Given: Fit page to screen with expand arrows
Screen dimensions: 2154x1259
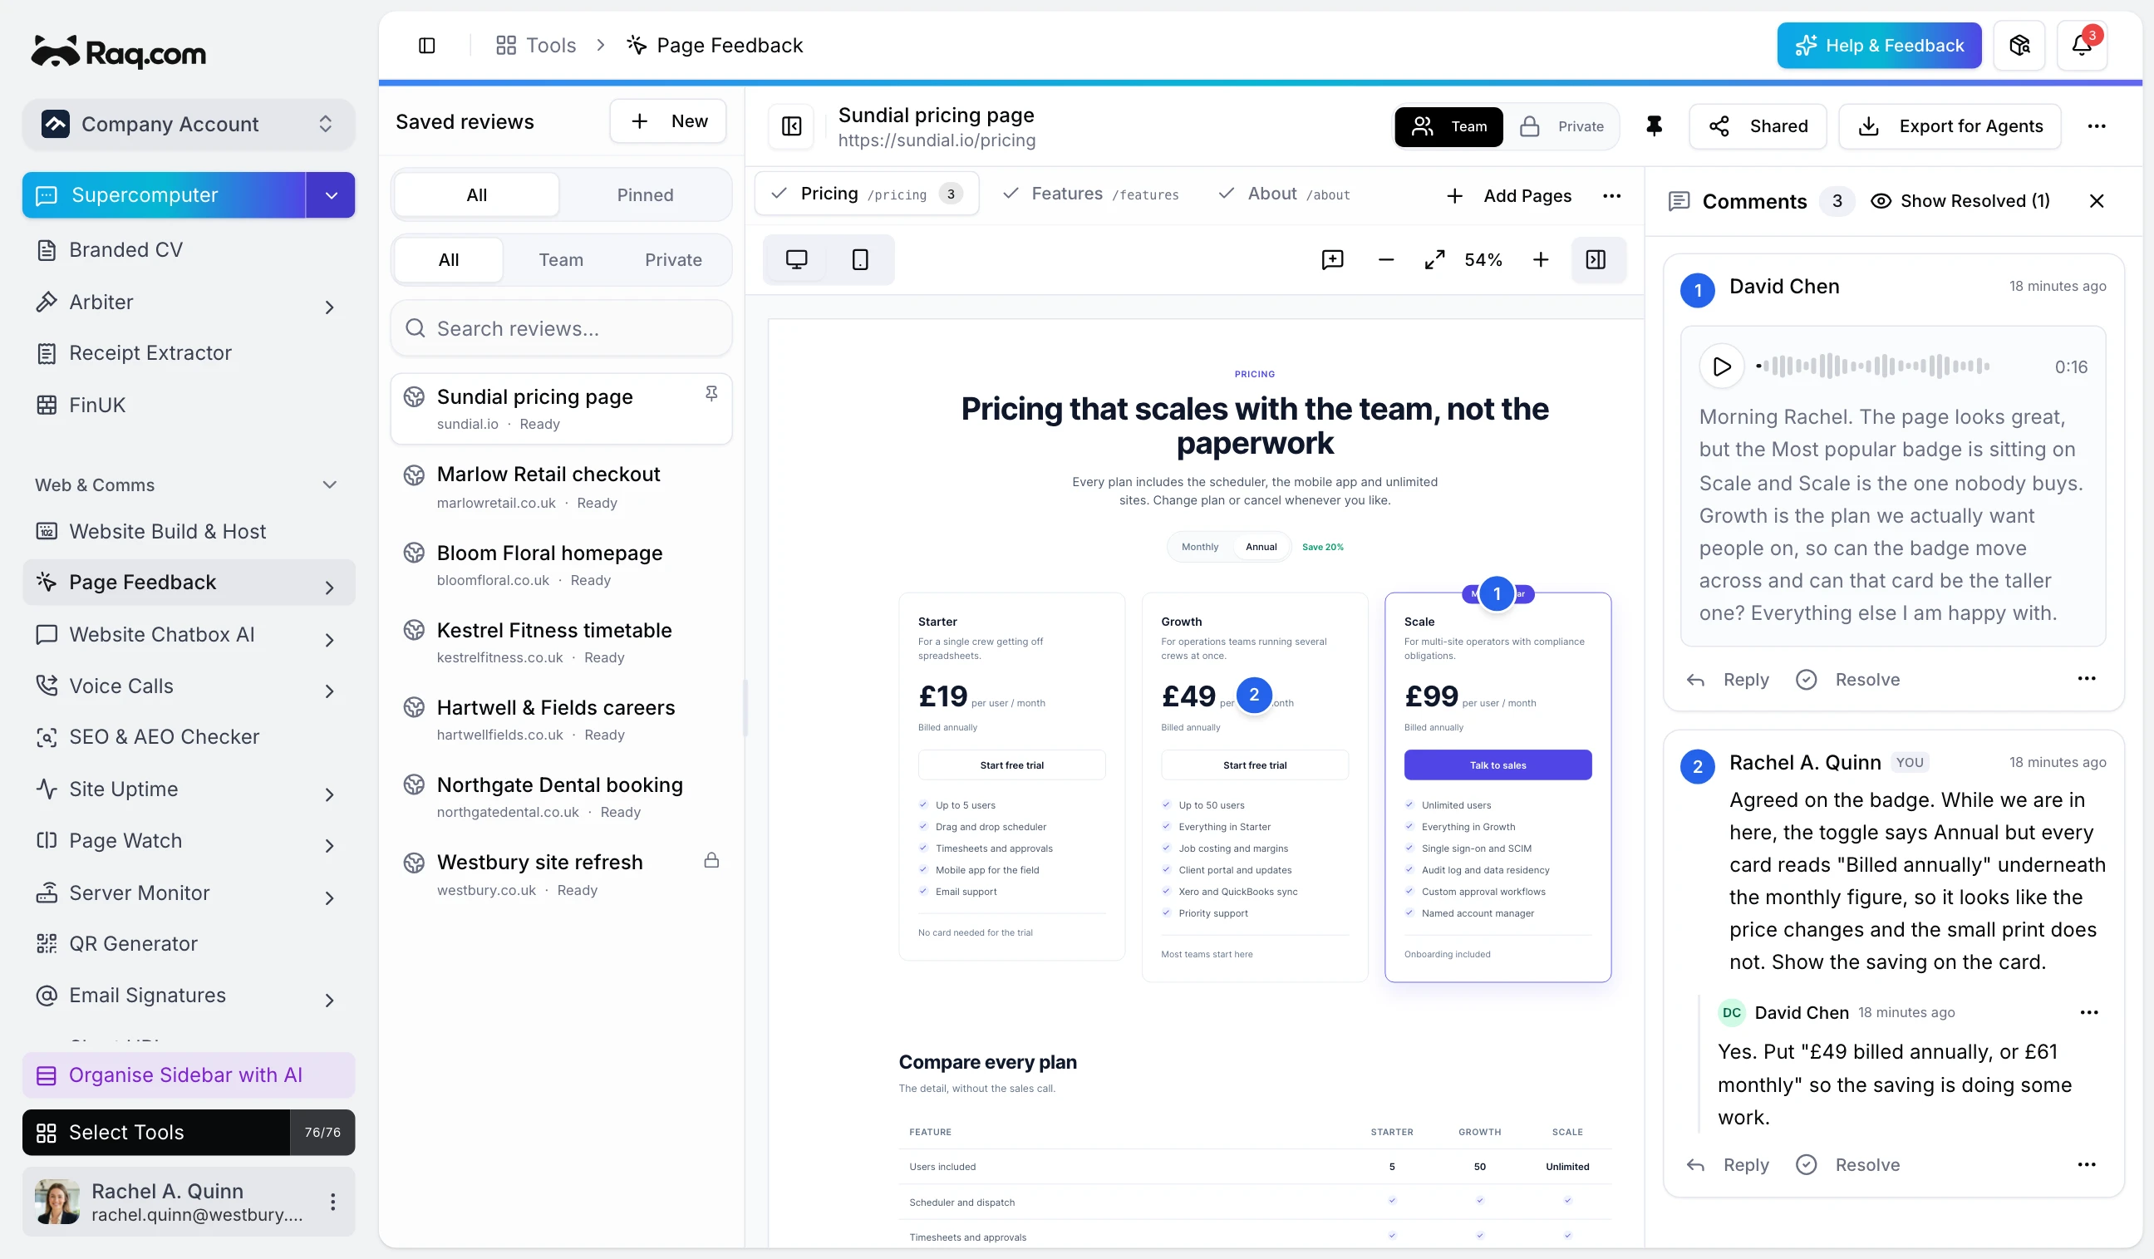Looking at the screenshot, I should [1434, 260].
